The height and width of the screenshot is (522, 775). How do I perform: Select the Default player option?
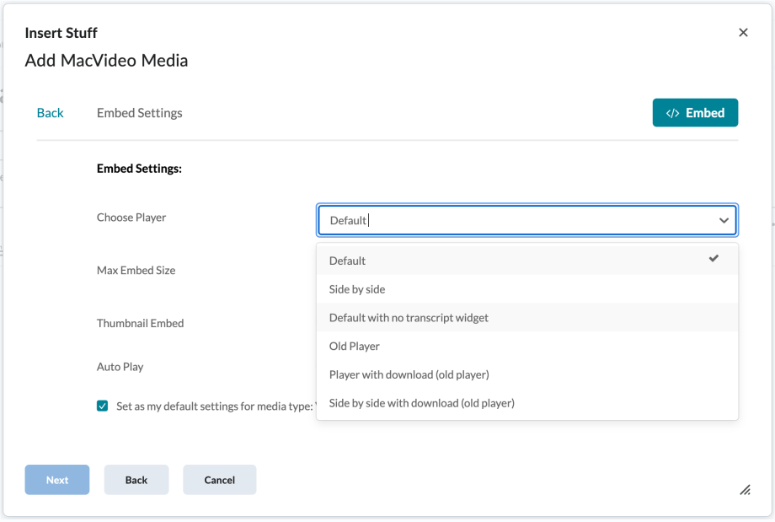point(527,261)
